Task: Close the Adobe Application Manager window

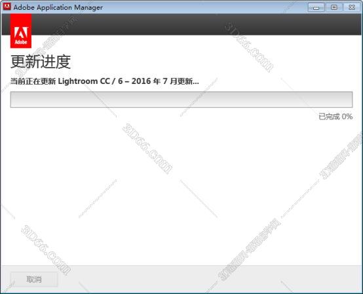Action: coord(352,7)
